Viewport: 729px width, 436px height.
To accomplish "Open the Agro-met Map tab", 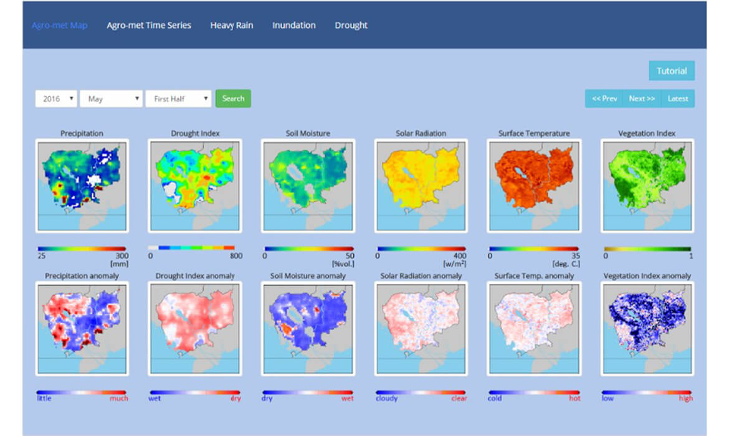I will point(59,26).
